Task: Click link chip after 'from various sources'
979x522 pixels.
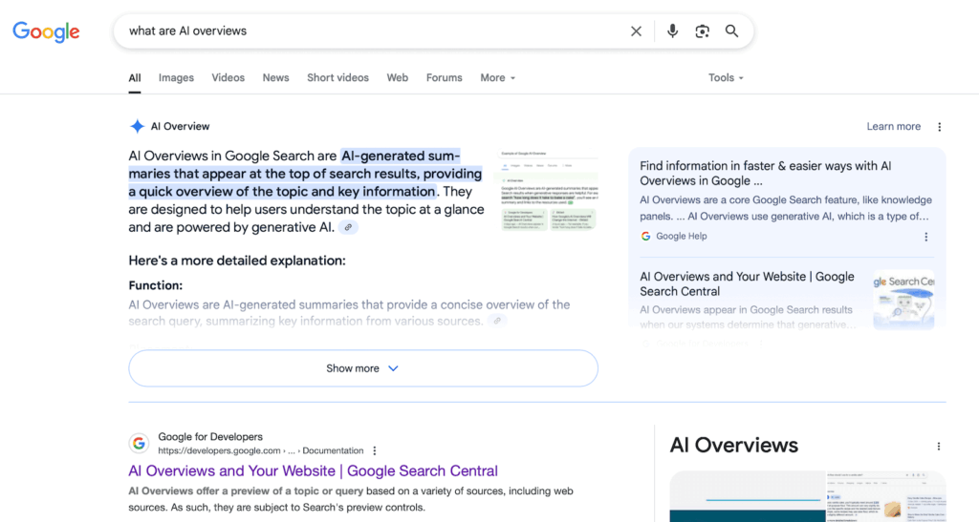Action: point(497,322)
